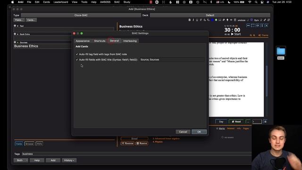The width and height of the screenshot is (302, 170).
Task: Click the Remove queue button
Action: [x=142, y=144]
